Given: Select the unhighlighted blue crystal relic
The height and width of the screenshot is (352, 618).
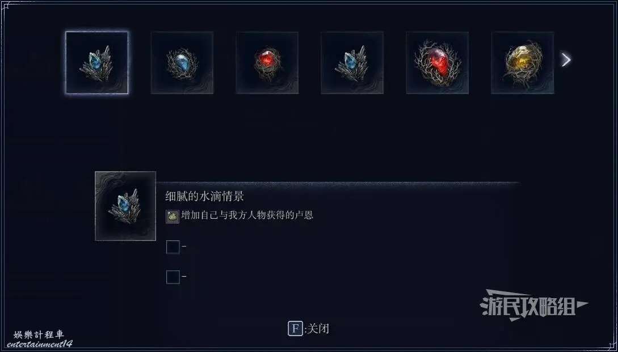Looking at the screenshot, I should [x=352, y=63].
